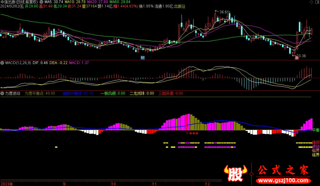Open the MACD(12,26,9) indicator dropdown arrow
The height and width of the screenshot is (186, 320).
(x=2, y=63)
